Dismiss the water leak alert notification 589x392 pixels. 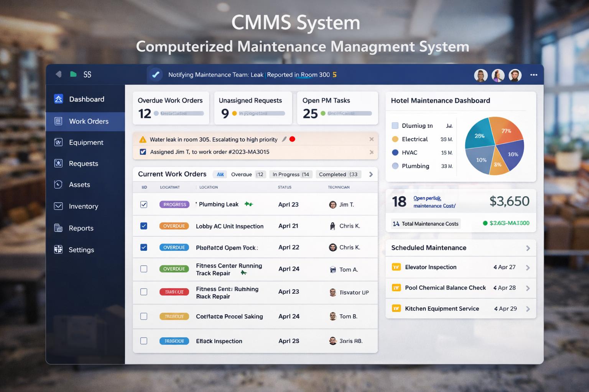(371, 139)
